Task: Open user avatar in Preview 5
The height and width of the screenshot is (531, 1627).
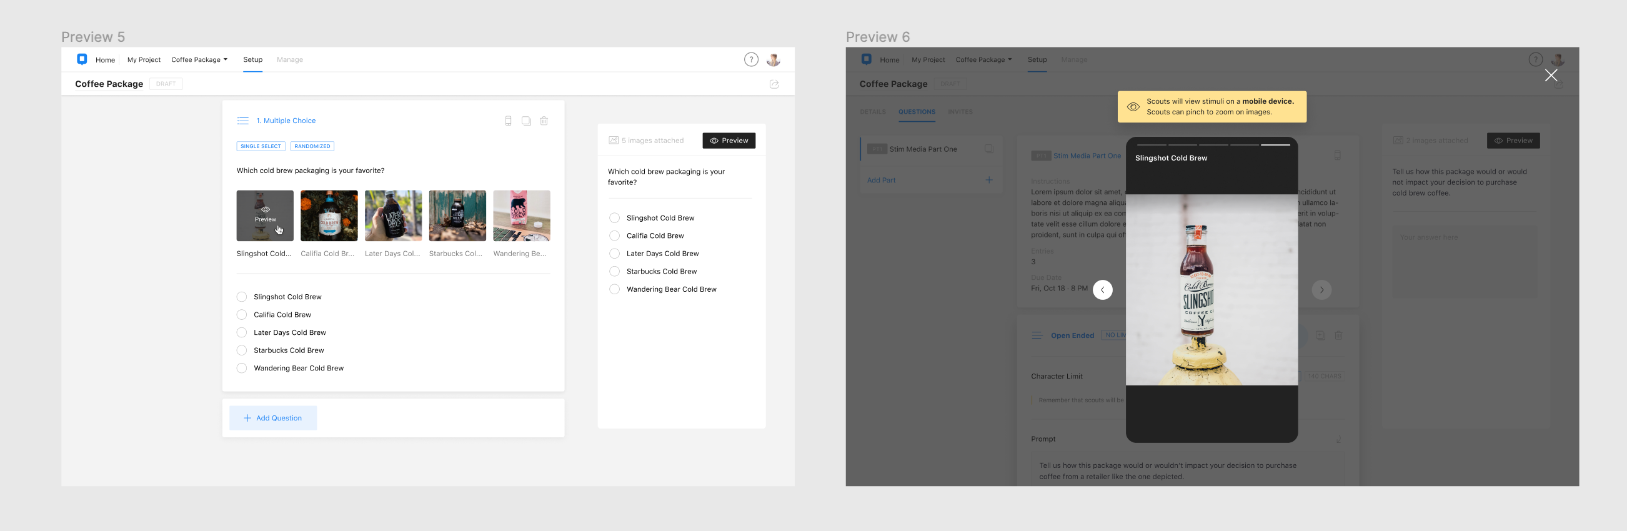Action: (774, 59)
